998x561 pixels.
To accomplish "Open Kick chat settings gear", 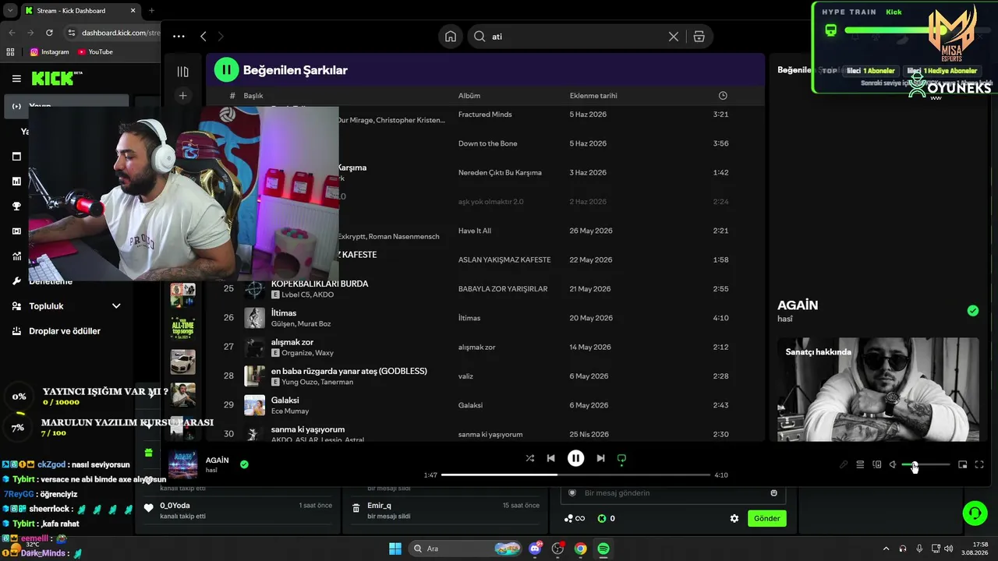I will tap(734, 518).
